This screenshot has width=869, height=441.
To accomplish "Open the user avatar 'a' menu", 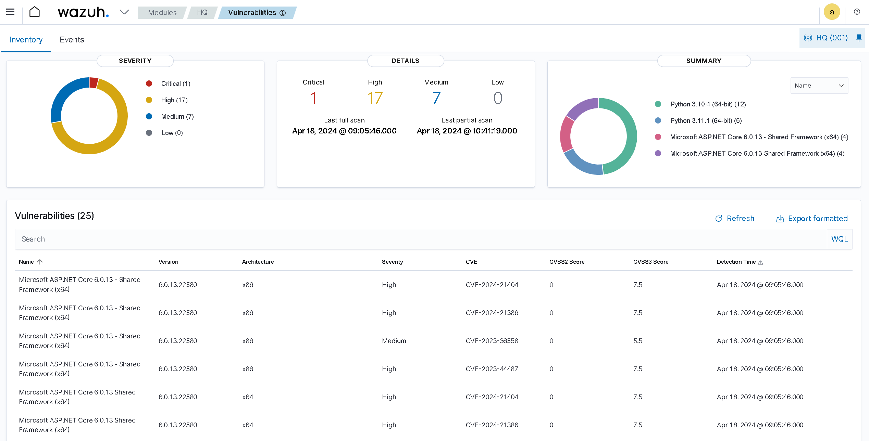I will (x=832, y=12).
